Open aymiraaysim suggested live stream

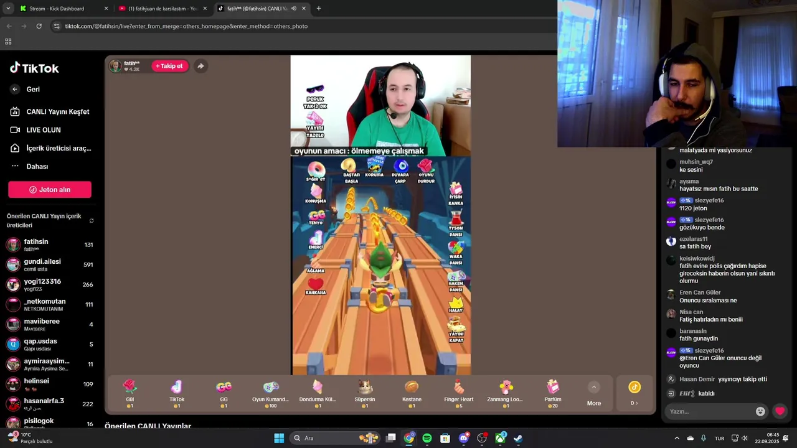coord(50,364)
